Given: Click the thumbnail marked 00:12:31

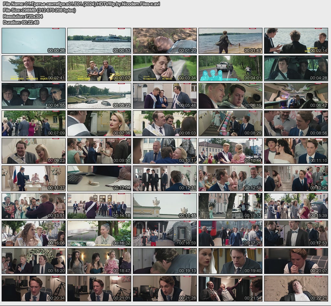Looking at the screenshot, I should tap(165, 178).
